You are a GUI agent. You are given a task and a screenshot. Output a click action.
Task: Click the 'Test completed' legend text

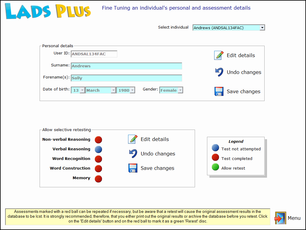coord(237,159)
